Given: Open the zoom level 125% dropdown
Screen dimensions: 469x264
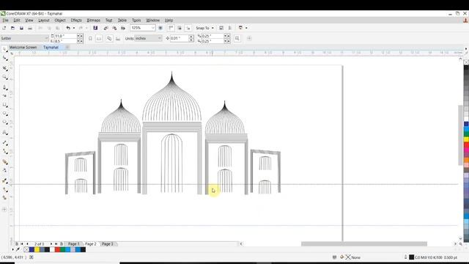Looking at the screenshot, I should tap(153, 28).
